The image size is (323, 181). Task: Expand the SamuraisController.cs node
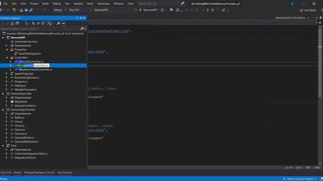tap(11, 61)
